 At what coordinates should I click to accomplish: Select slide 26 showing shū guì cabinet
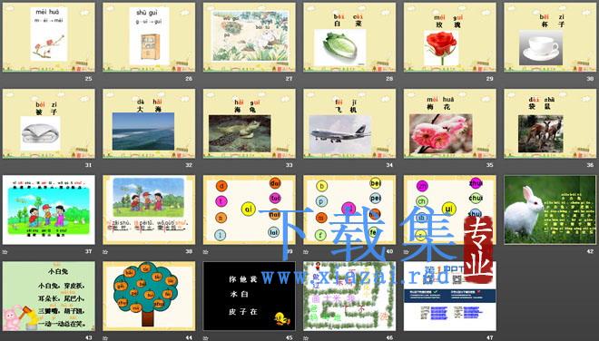coord(149,37)
